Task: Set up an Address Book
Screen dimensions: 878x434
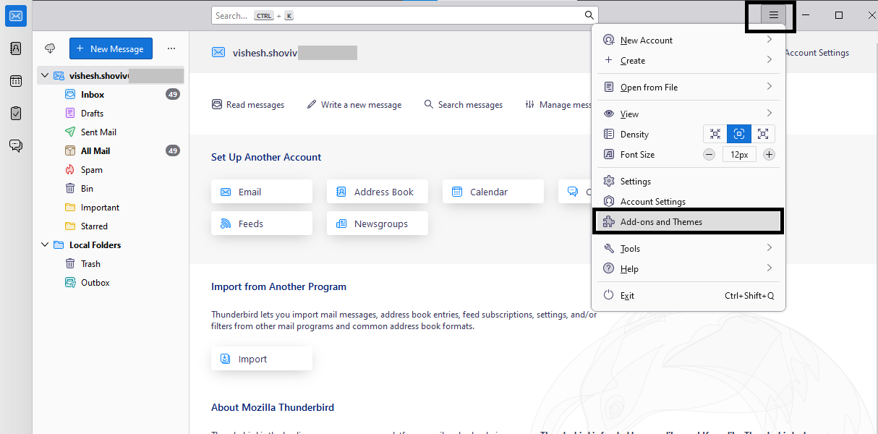Action: 378,192
